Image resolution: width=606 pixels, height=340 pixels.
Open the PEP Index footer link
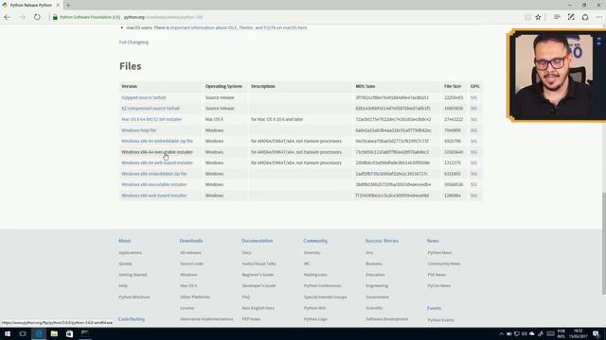(x=251, y=319)
